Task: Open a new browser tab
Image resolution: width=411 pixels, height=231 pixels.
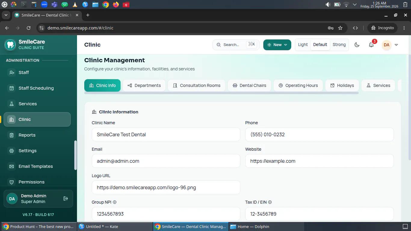Action: (88, 15)
